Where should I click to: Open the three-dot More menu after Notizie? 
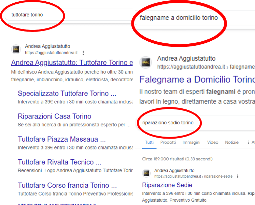pyautogui.click(x=248, y=142)
